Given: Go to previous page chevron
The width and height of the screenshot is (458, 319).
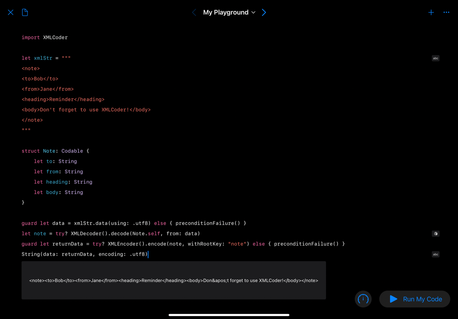Looking at the screenshot, I should coord(194,12).
